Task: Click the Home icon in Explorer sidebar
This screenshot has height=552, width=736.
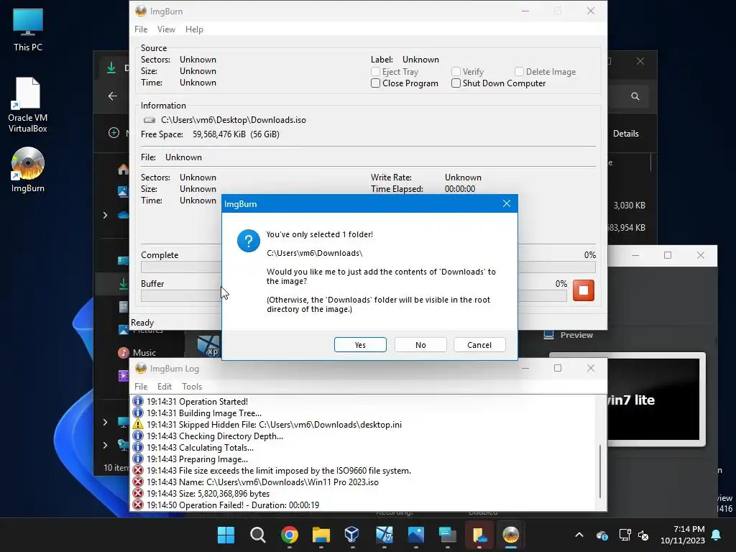Action: [123, 170]
